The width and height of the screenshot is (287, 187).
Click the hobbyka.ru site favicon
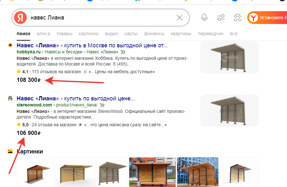pos(10,45)
